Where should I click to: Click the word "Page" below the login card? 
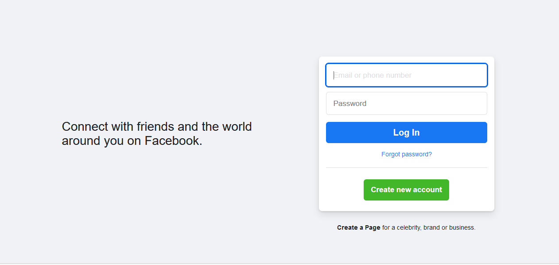[x=373, y=228]
